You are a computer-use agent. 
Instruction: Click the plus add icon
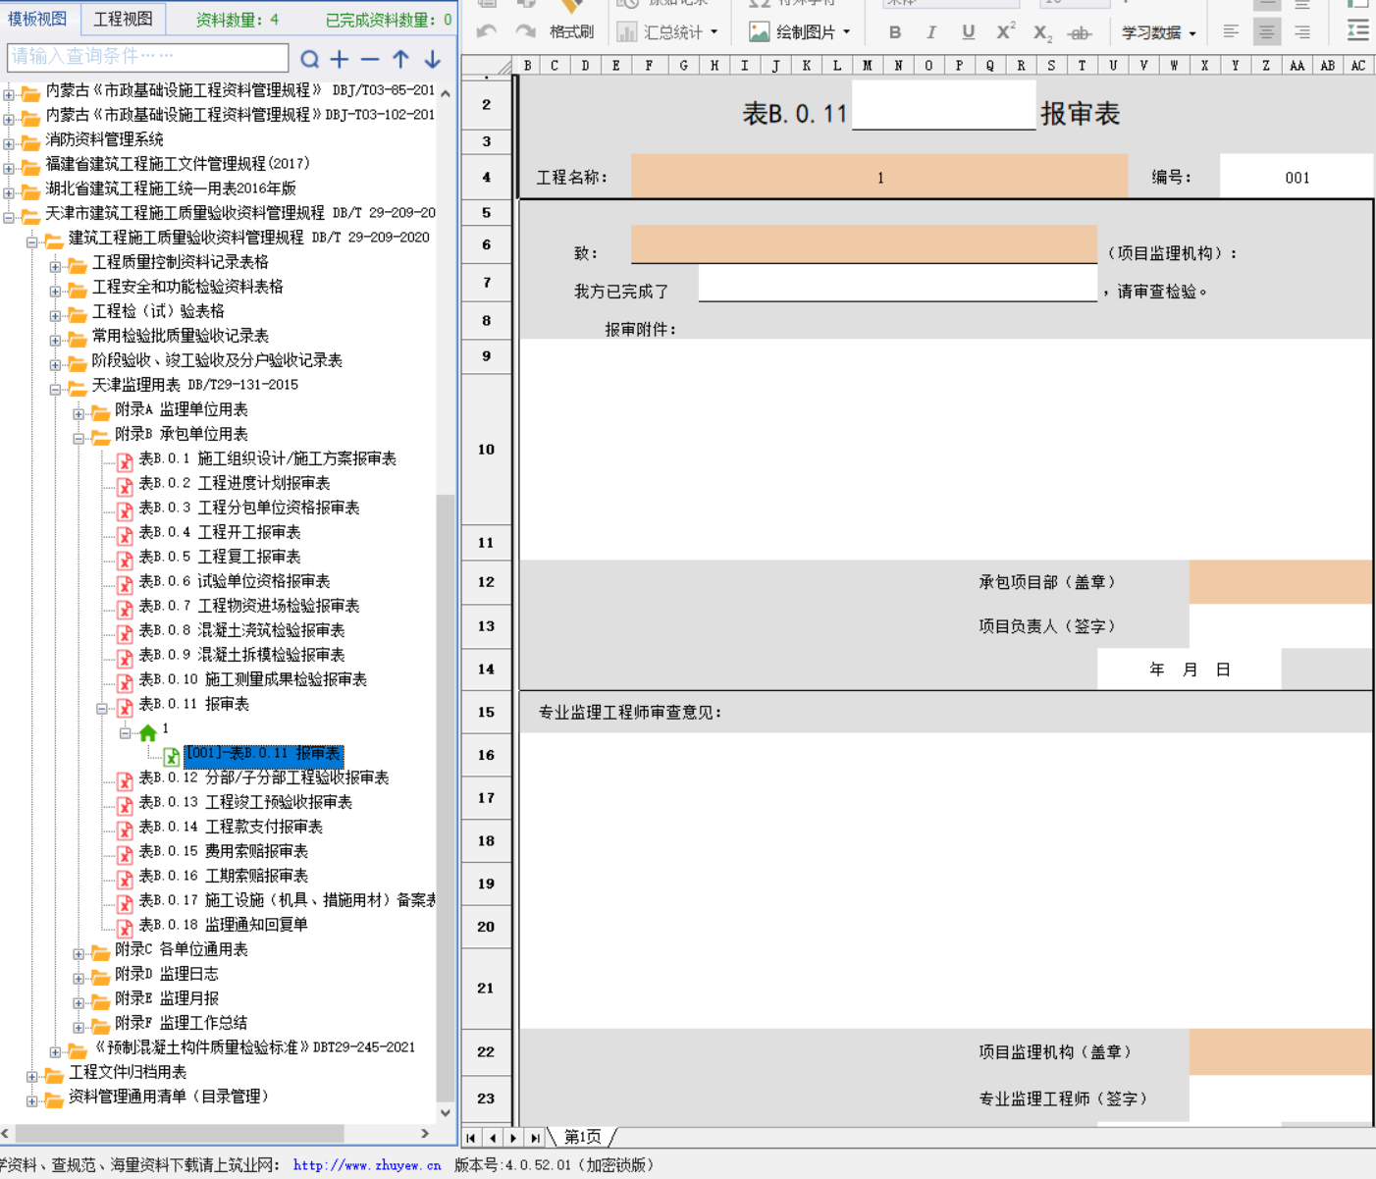point(340,60)
